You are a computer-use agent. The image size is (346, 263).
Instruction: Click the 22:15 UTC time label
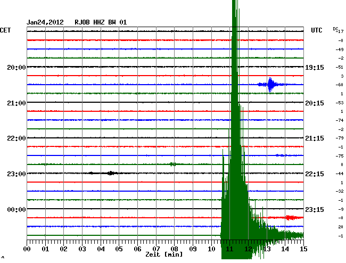click(x=315, y=174)
